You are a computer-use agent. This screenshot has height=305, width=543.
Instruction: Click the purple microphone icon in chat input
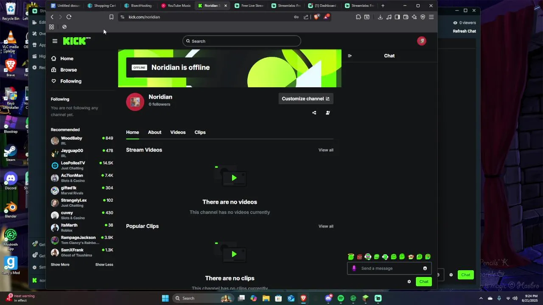tap(354, 268)
